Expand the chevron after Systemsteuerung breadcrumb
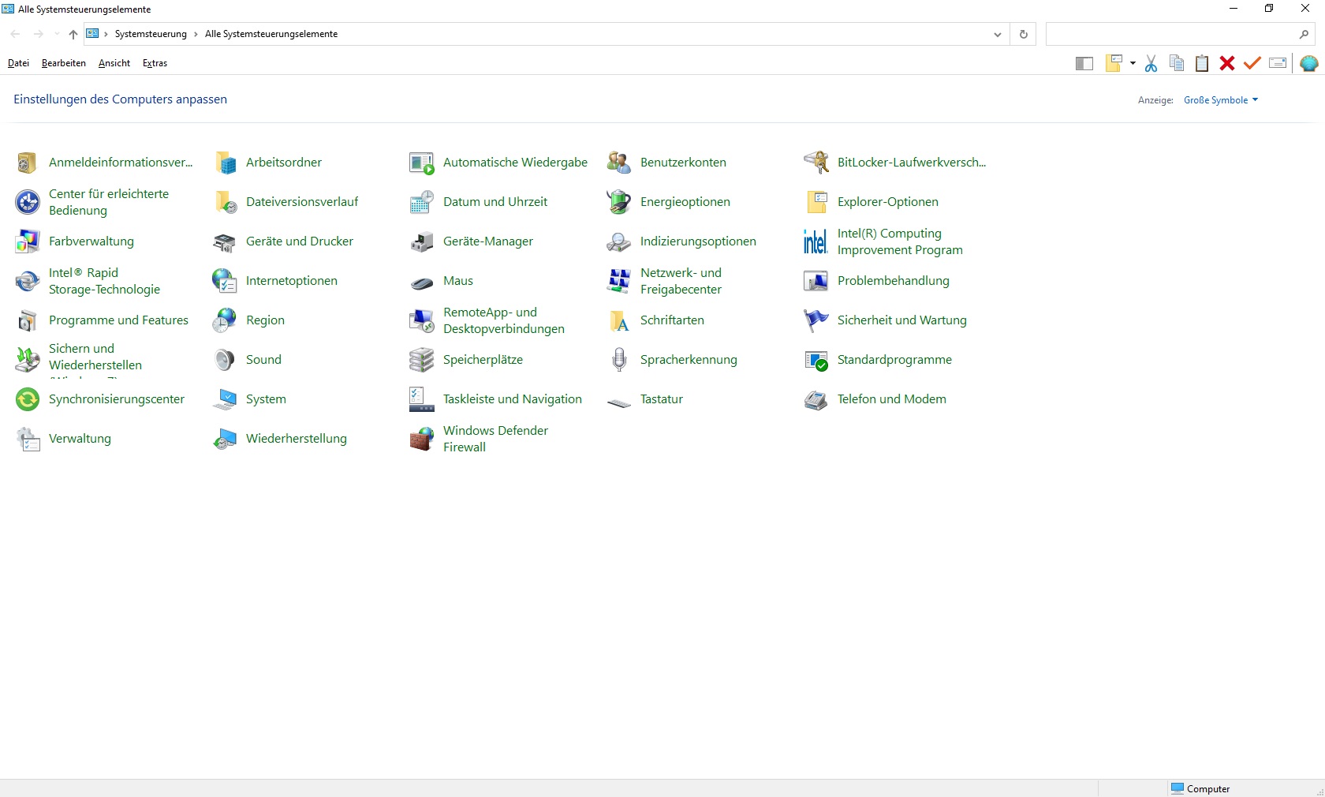This screenshot has width=1325, height=797. click(196, 34)
